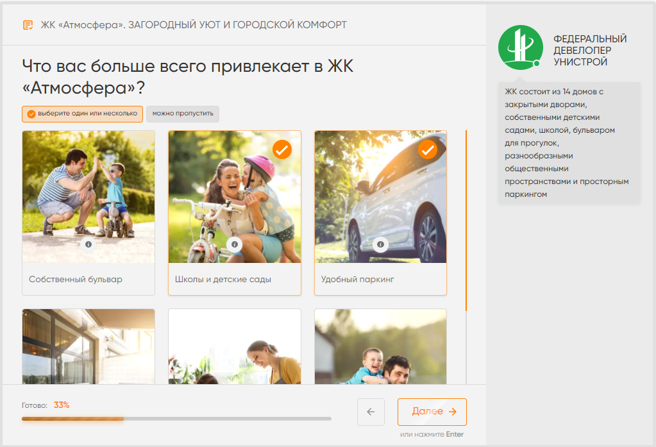Viewport: 656px width, 447px height.
Task: Click the Далее button
Action: click(432, 412)
